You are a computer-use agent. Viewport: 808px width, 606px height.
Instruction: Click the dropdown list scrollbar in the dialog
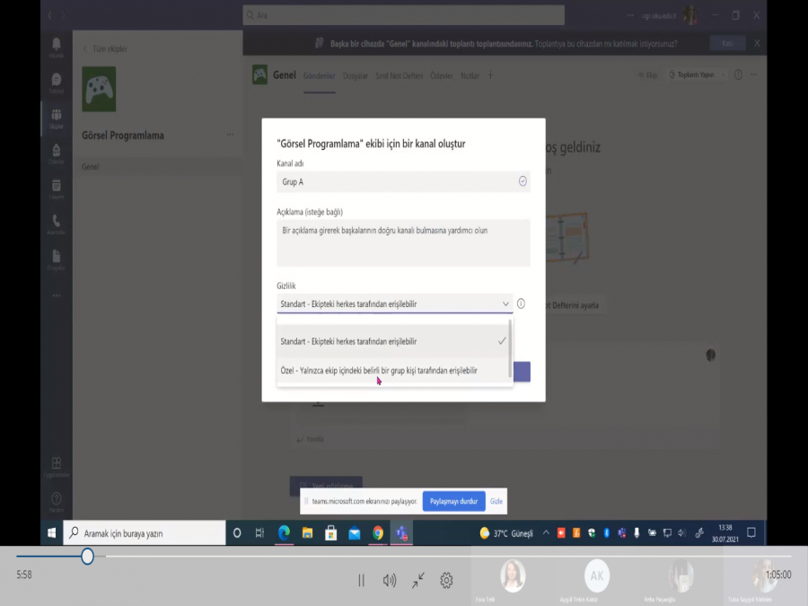(x=510, y=348)
